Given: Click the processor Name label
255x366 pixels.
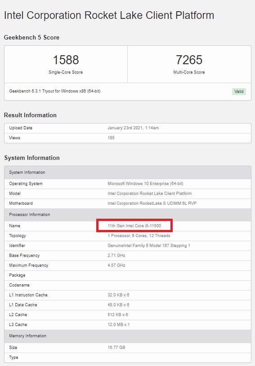Looking at the screenshot, I should [x=14, y=226].
